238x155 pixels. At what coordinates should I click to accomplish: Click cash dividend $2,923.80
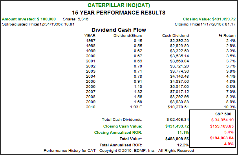tap(179, 46)
